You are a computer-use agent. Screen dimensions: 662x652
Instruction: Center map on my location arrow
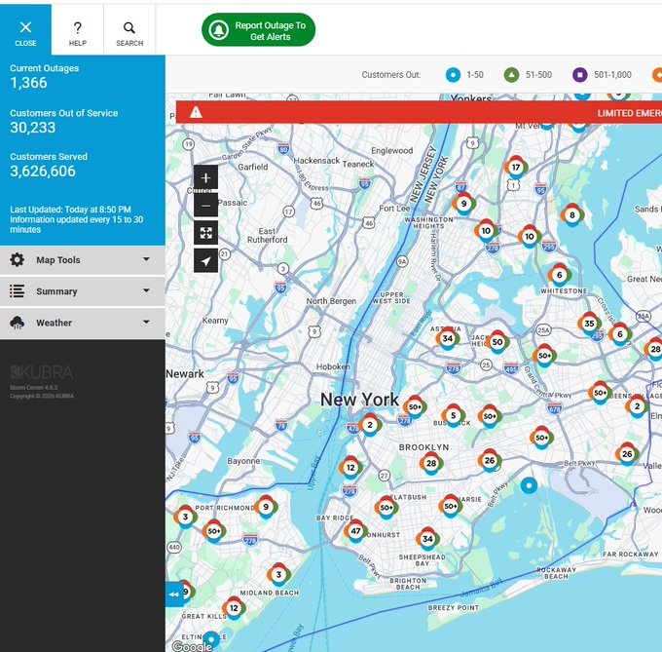tap(205, 261)
